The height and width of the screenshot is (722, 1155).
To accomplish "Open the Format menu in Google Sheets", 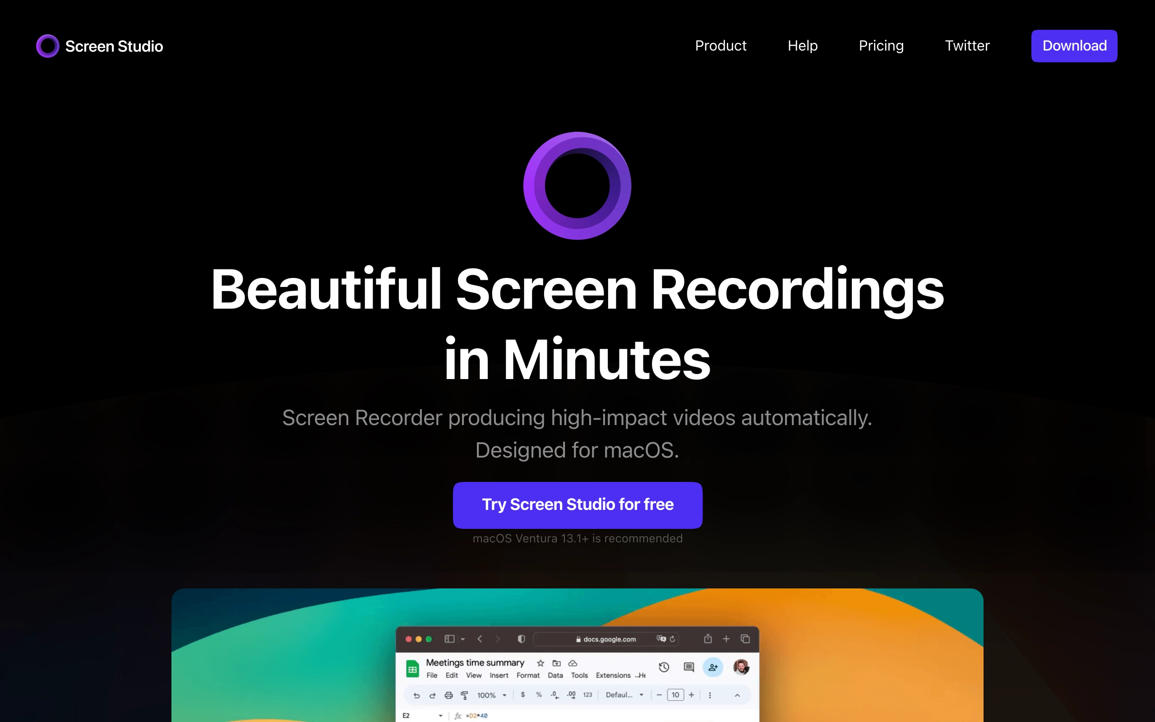I will (528, 675).
